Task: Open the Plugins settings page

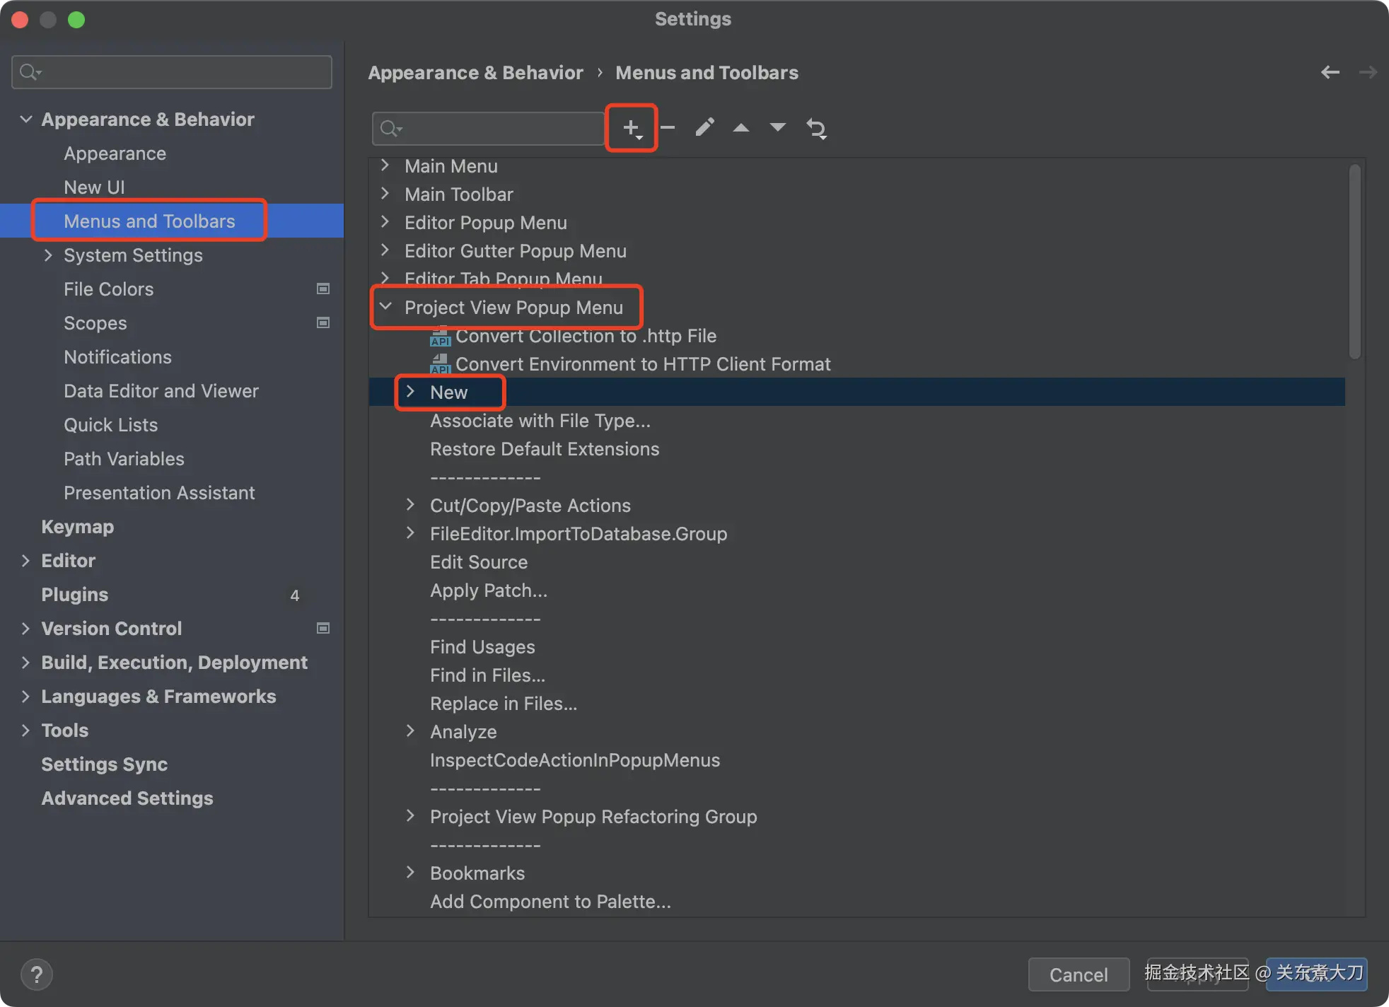Action: click(74, 595)
